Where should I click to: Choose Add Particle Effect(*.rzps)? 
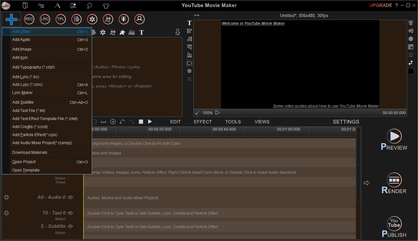click(47, 135)
